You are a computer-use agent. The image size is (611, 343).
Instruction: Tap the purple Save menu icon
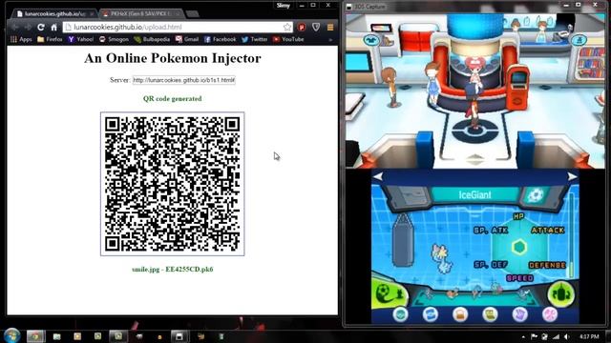pos(519,314)
